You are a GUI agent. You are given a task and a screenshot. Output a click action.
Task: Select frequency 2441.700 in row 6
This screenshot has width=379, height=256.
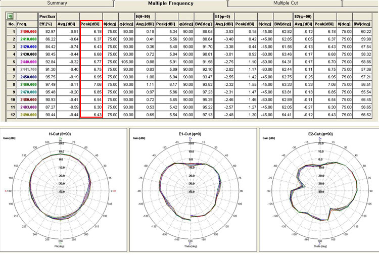point(27,69)
